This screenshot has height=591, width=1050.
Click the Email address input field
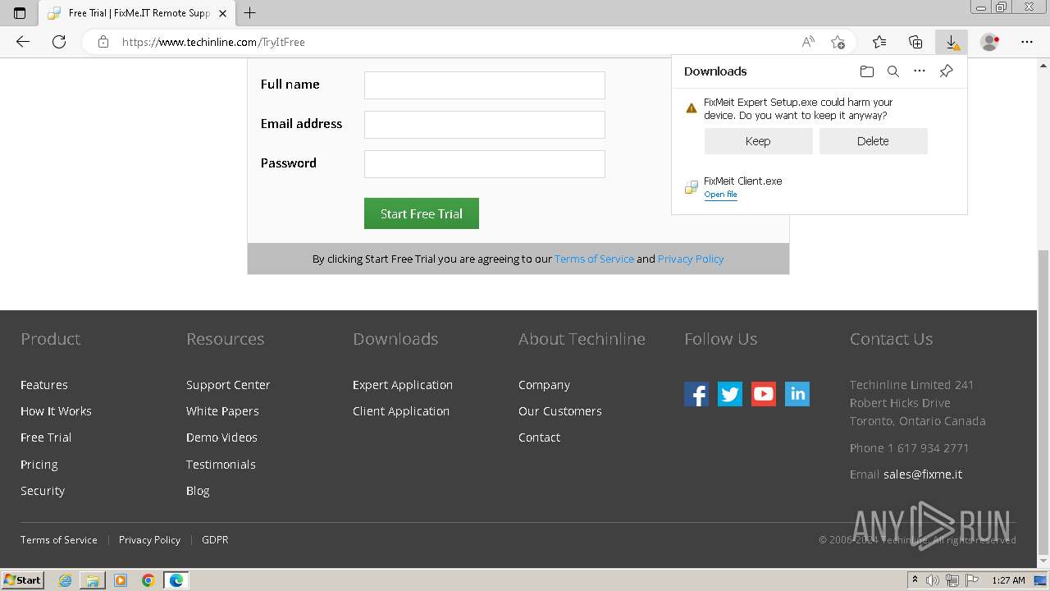tap(485, 125)
